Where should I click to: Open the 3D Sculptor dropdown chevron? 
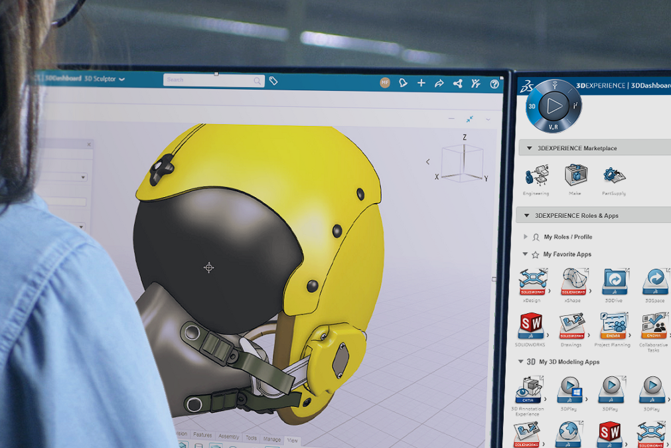[x=122, y=79]
